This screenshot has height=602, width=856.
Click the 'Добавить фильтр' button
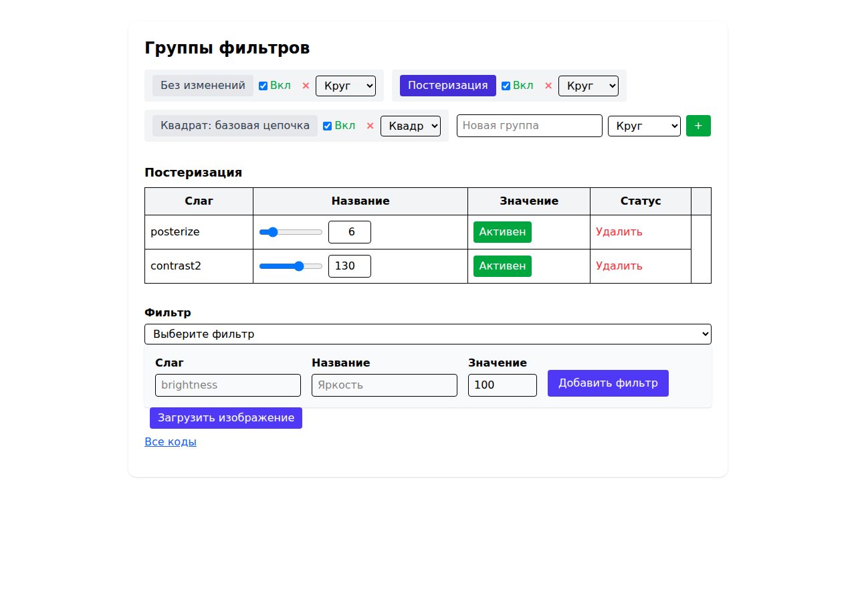pyautogui.click(x=608, y=383)
